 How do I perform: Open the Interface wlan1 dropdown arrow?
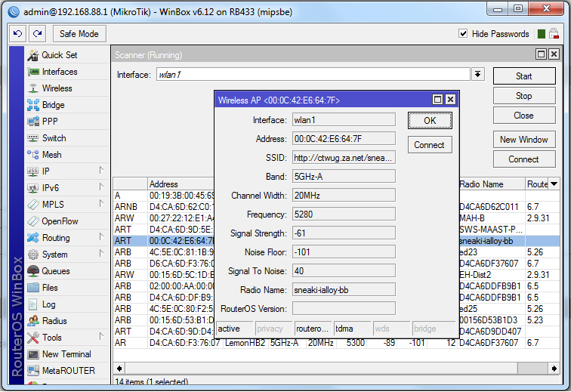[477, 75]
